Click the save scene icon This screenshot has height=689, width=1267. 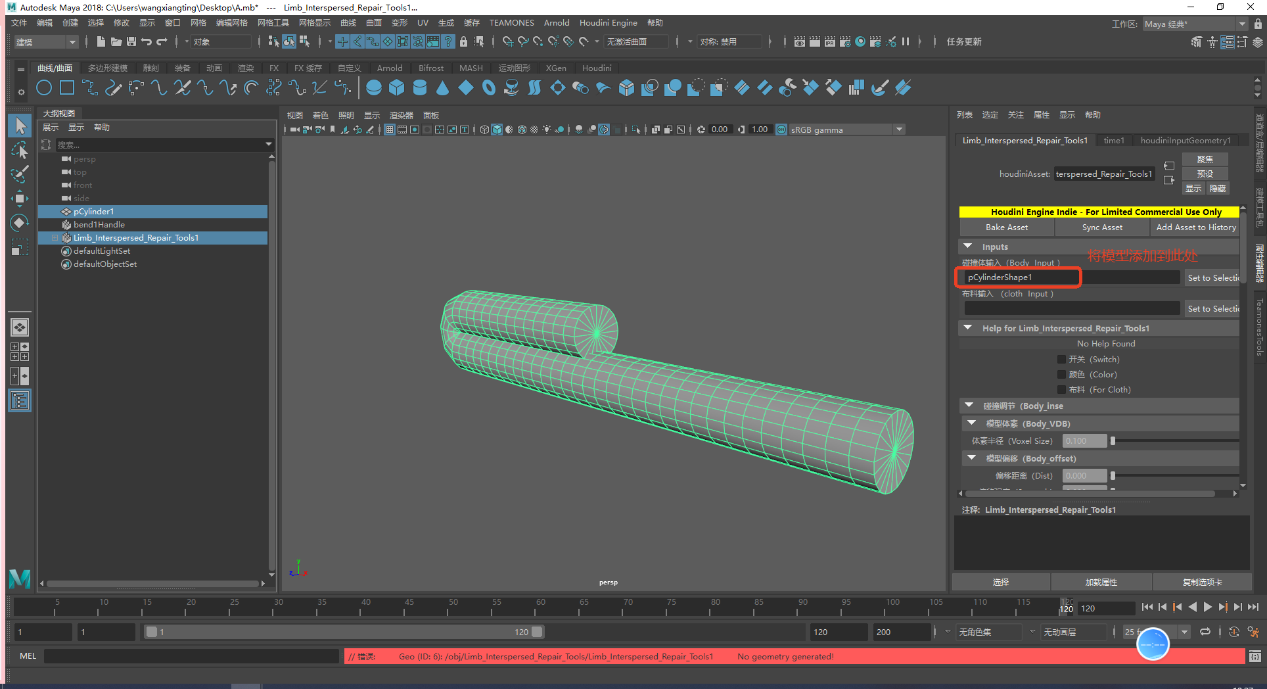tap(131, 41)
